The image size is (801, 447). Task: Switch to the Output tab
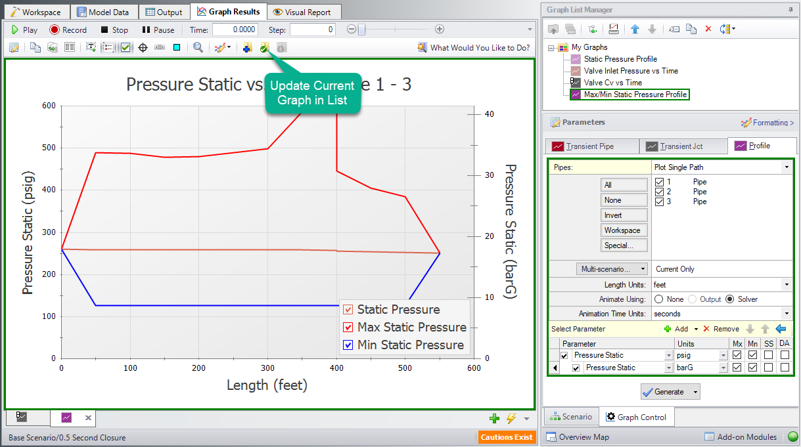tap(164, 12)
